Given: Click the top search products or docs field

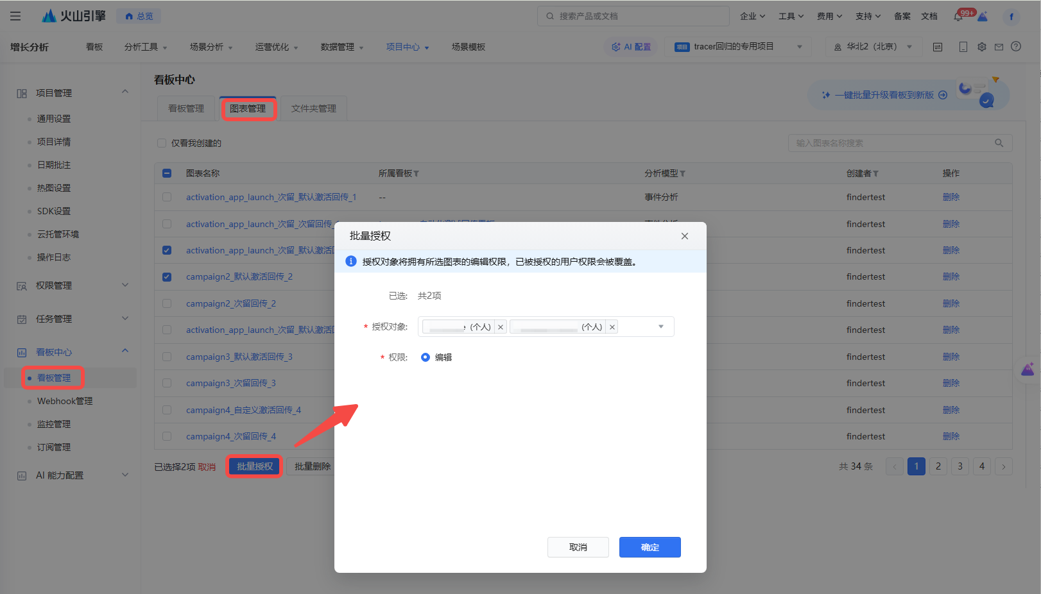Looking at the screenshot, I should click(633, 16).
